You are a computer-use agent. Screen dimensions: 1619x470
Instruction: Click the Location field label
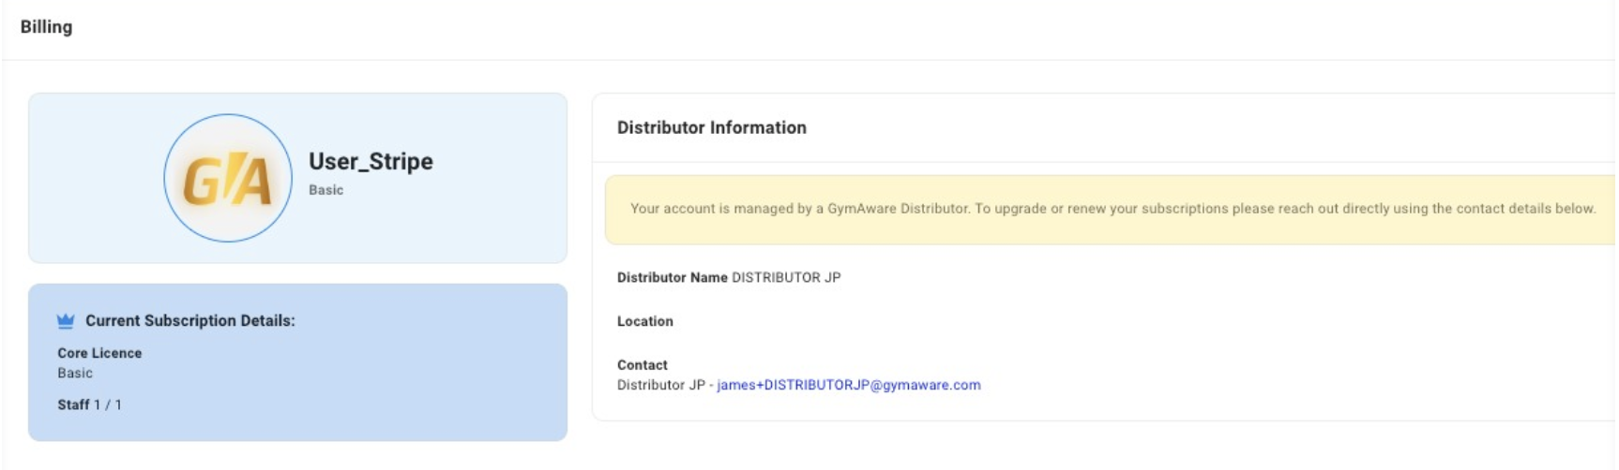pyautogui.click(x=644, y=321)
